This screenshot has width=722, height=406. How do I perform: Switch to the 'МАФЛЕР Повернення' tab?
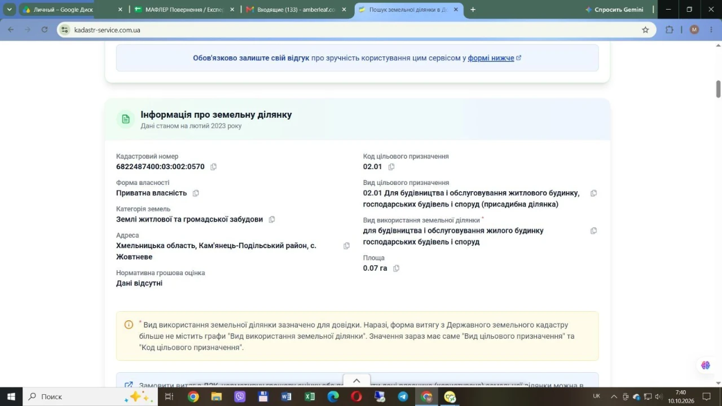tap(184, 10)
